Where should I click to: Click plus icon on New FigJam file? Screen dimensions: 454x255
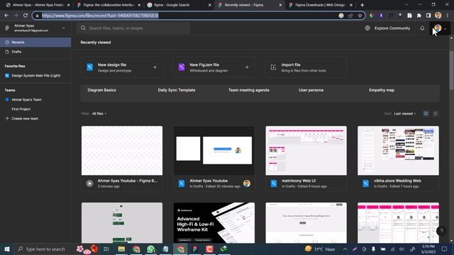click(247, 67)
